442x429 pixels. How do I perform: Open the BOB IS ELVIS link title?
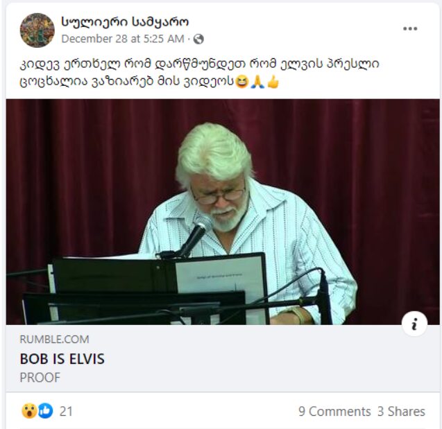point(62,359)
